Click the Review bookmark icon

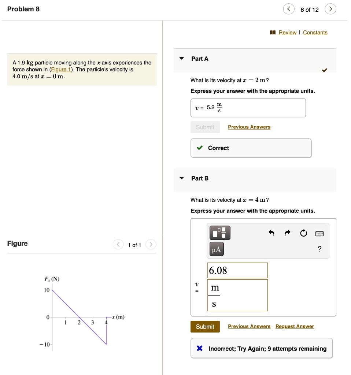(273, 32)
